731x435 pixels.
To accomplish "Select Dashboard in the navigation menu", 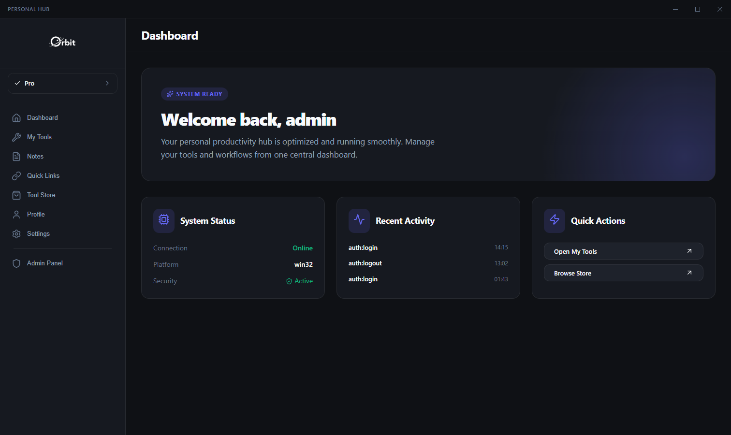I will (x=42, y=117).
